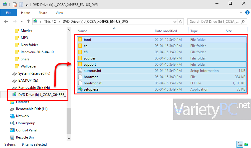
Task: Select the autorun.inf file icon
Action: [80, 71]
